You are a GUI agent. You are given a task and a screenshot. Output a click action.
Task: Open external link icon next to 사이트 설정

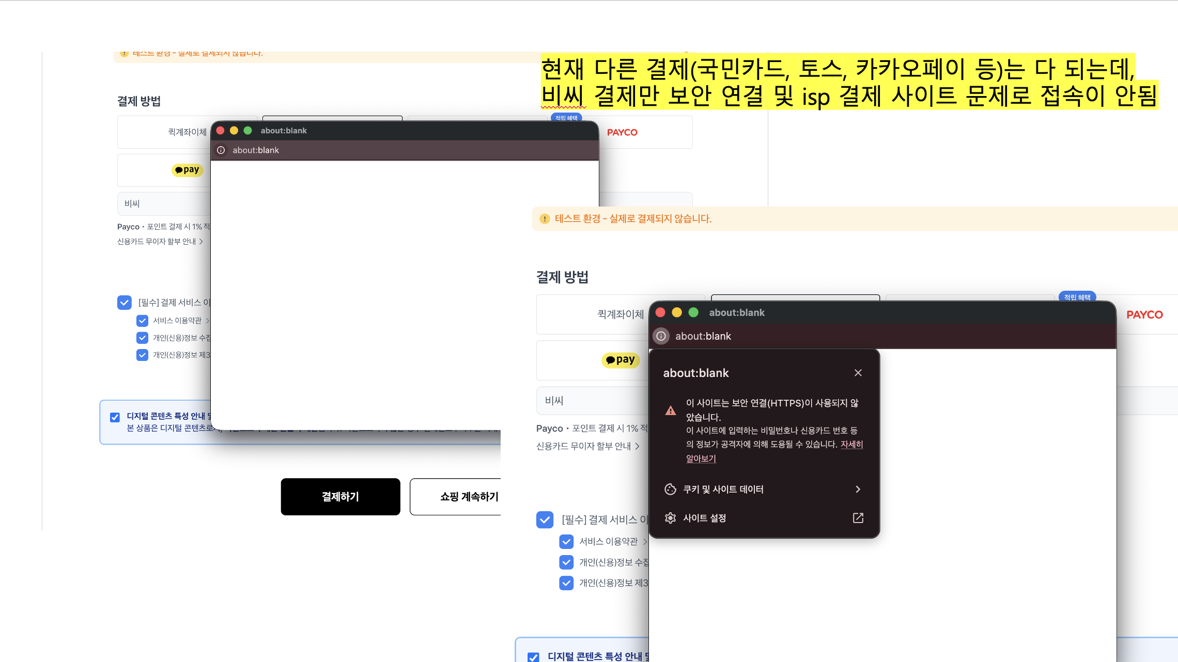tap(858, 518)
